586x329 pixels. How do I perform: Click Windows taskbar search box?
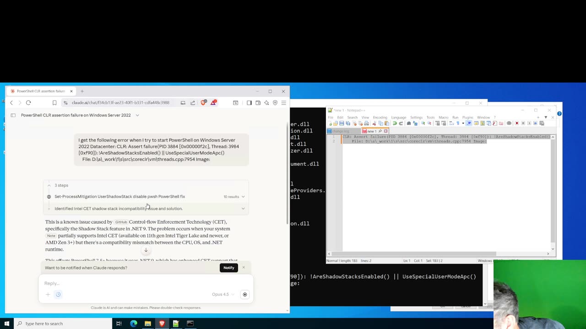[64, 324]
